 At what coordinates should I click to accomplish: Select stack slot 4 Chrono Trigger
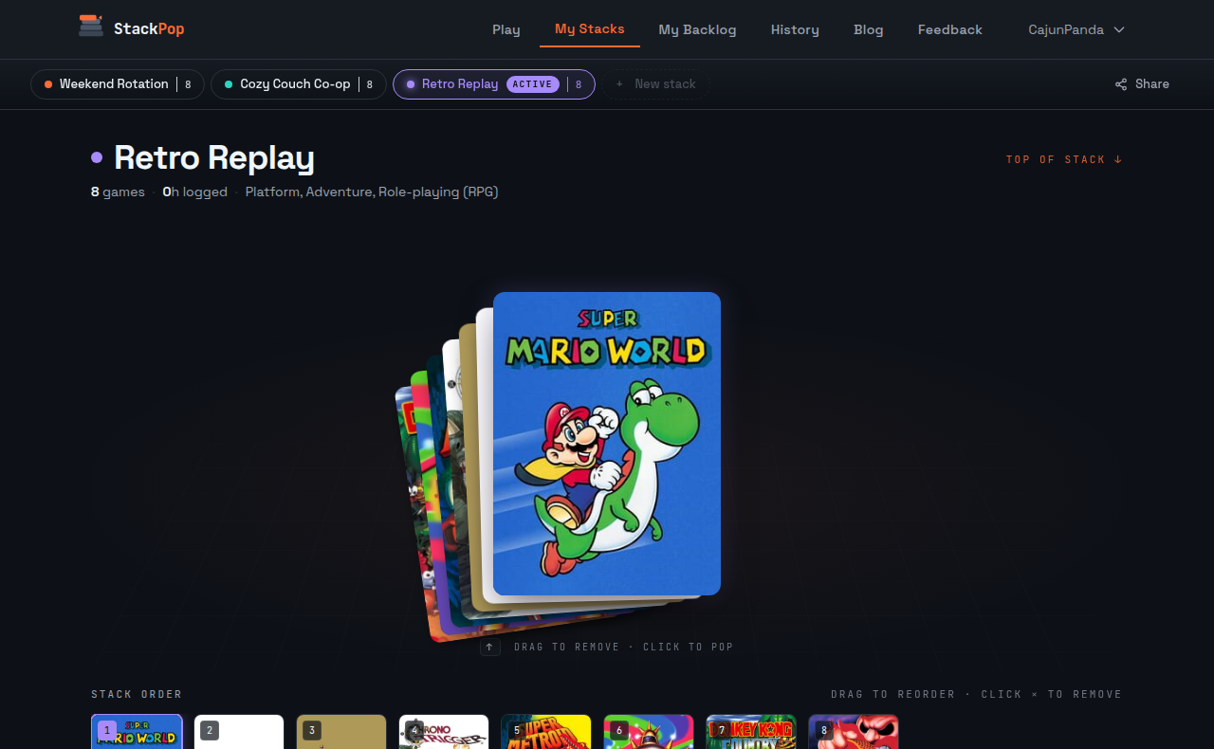pos(444,731)
